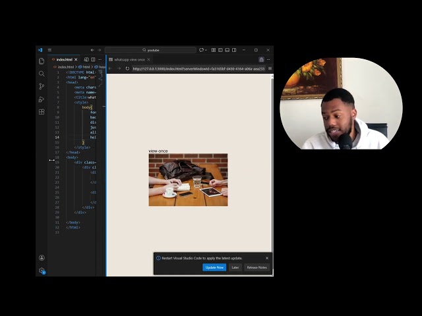Open the Search view in activity bar
This screenshot has height=316, width=422.
click(x=42, y=74)
